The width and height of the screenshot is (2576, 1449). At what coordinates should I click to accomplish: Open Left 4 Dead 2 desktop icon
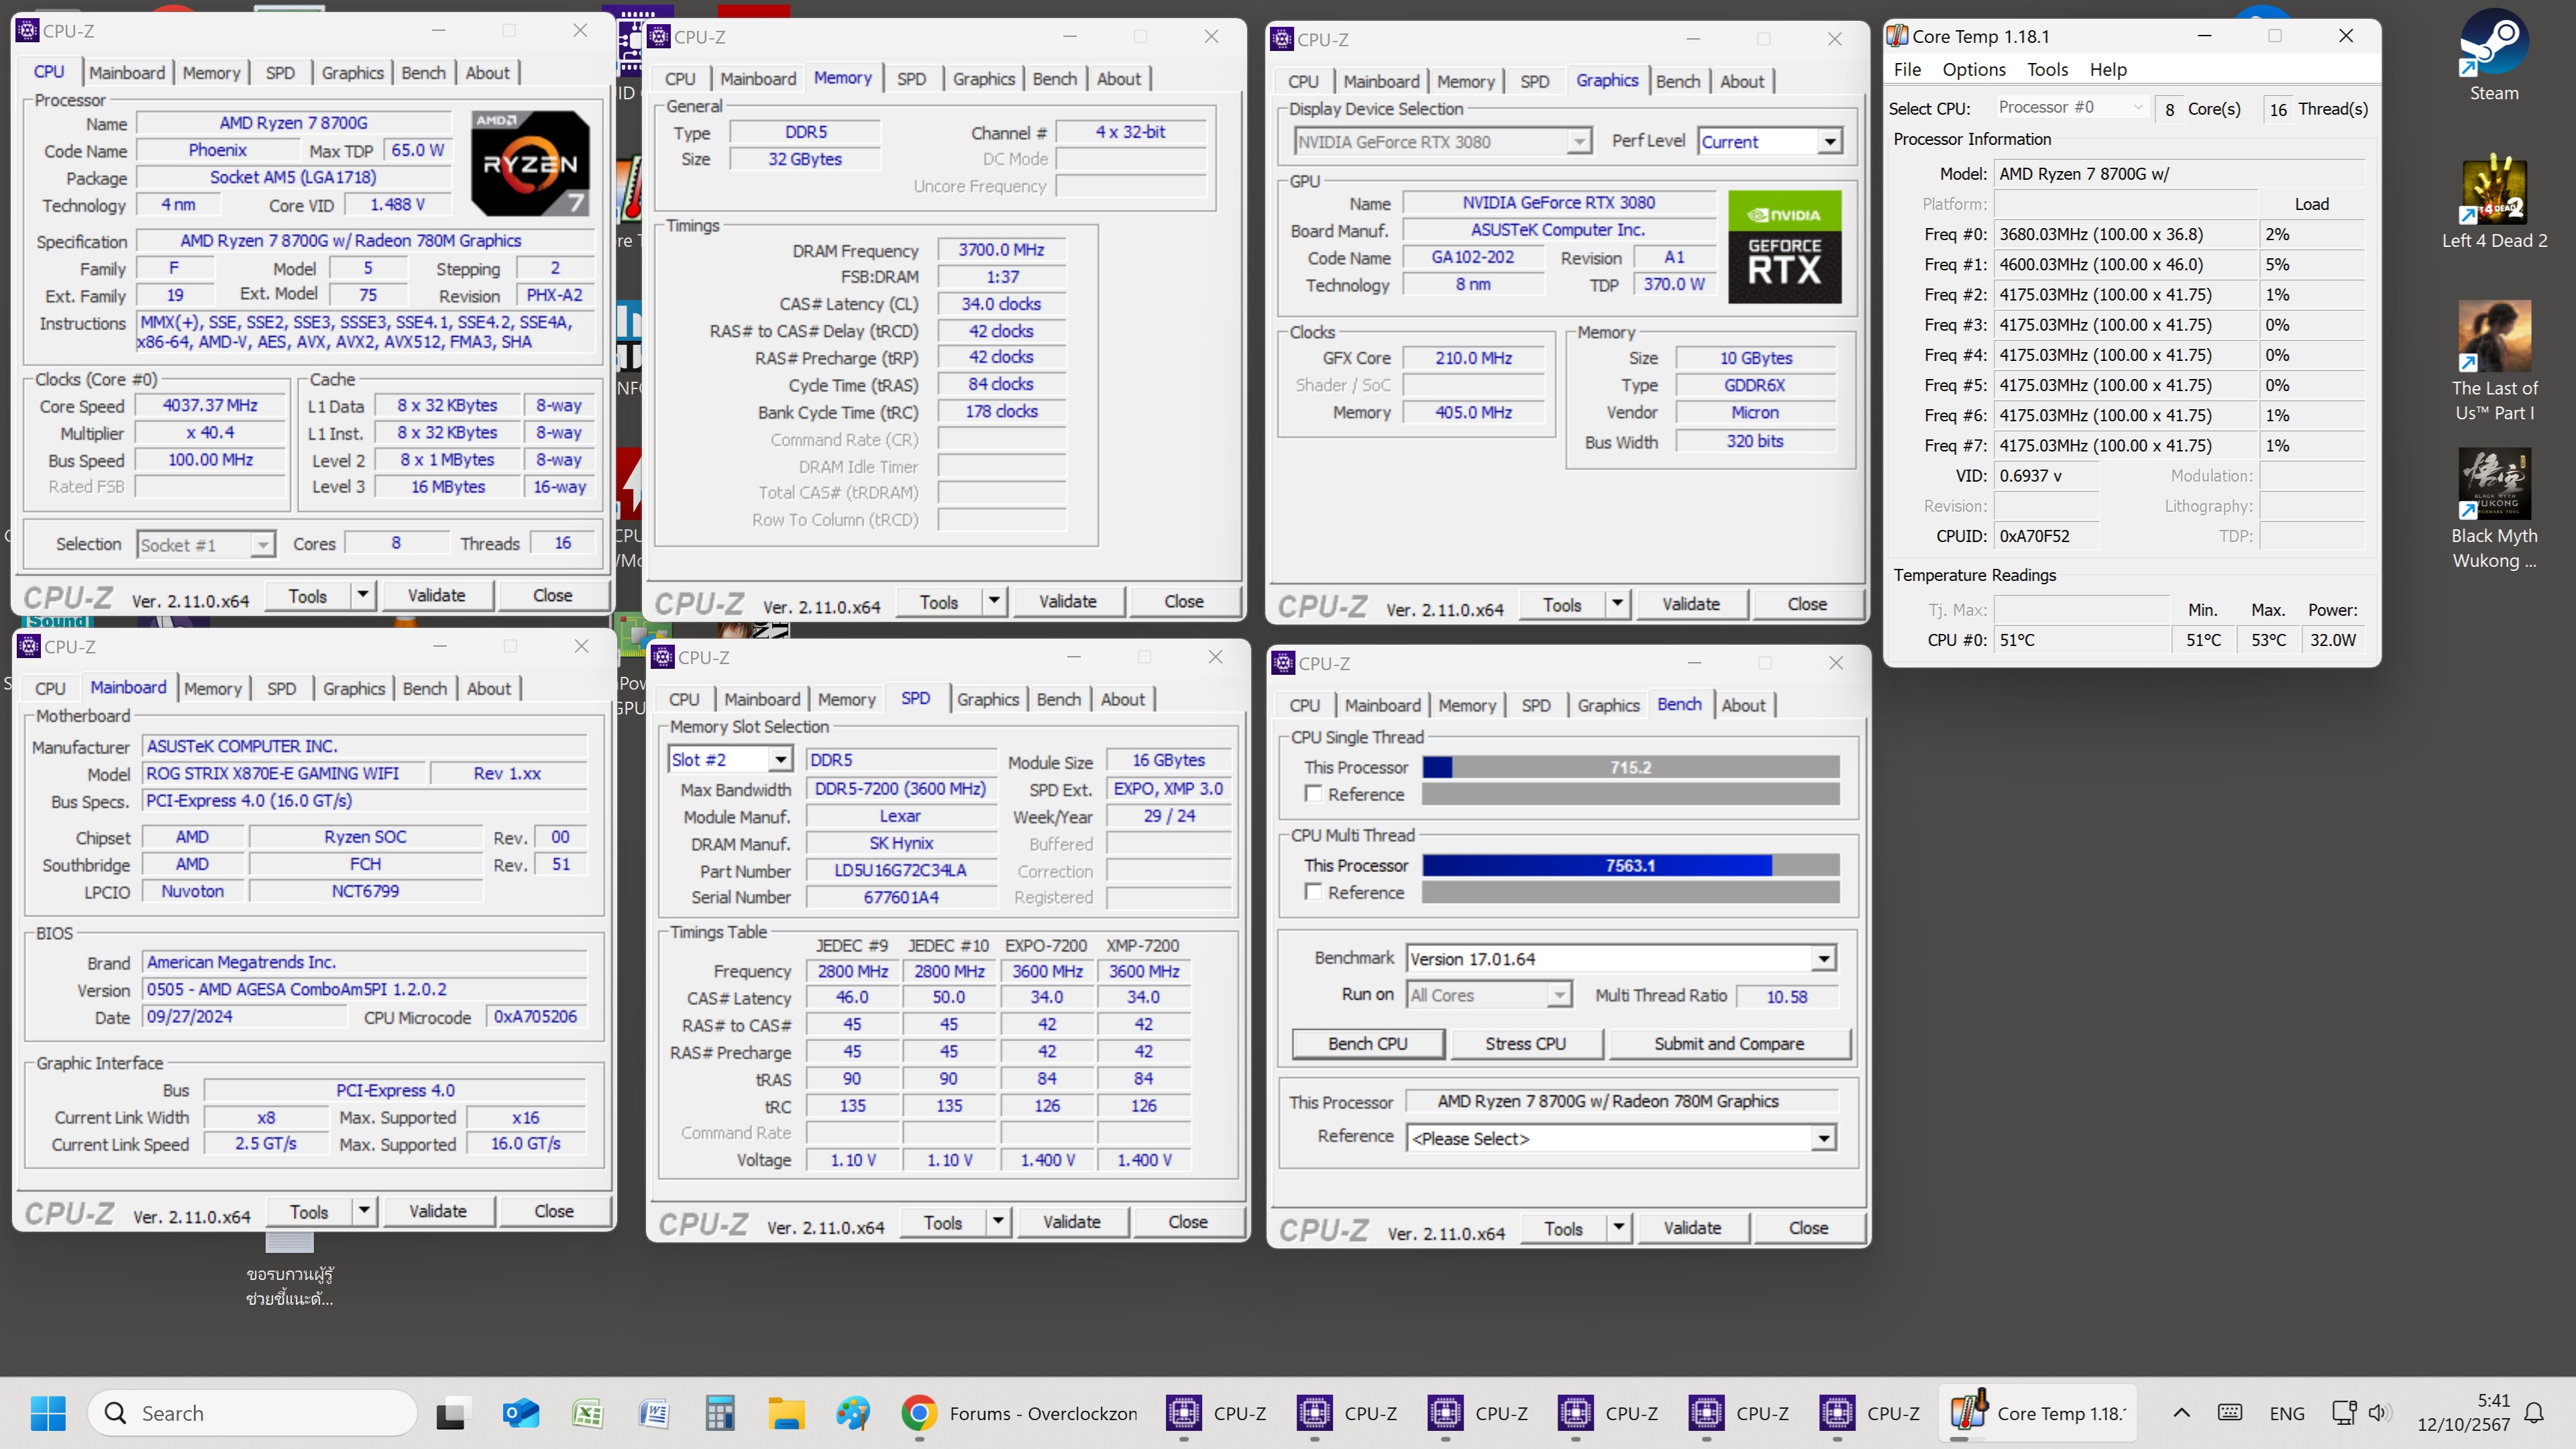click(x=2493, y=202)
